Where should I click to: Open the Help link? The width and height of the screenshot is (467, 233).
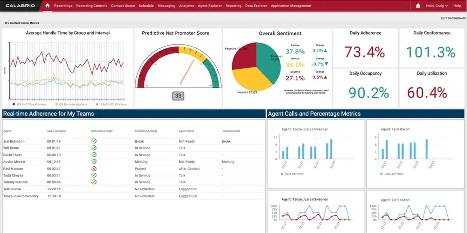click(457, 6)
